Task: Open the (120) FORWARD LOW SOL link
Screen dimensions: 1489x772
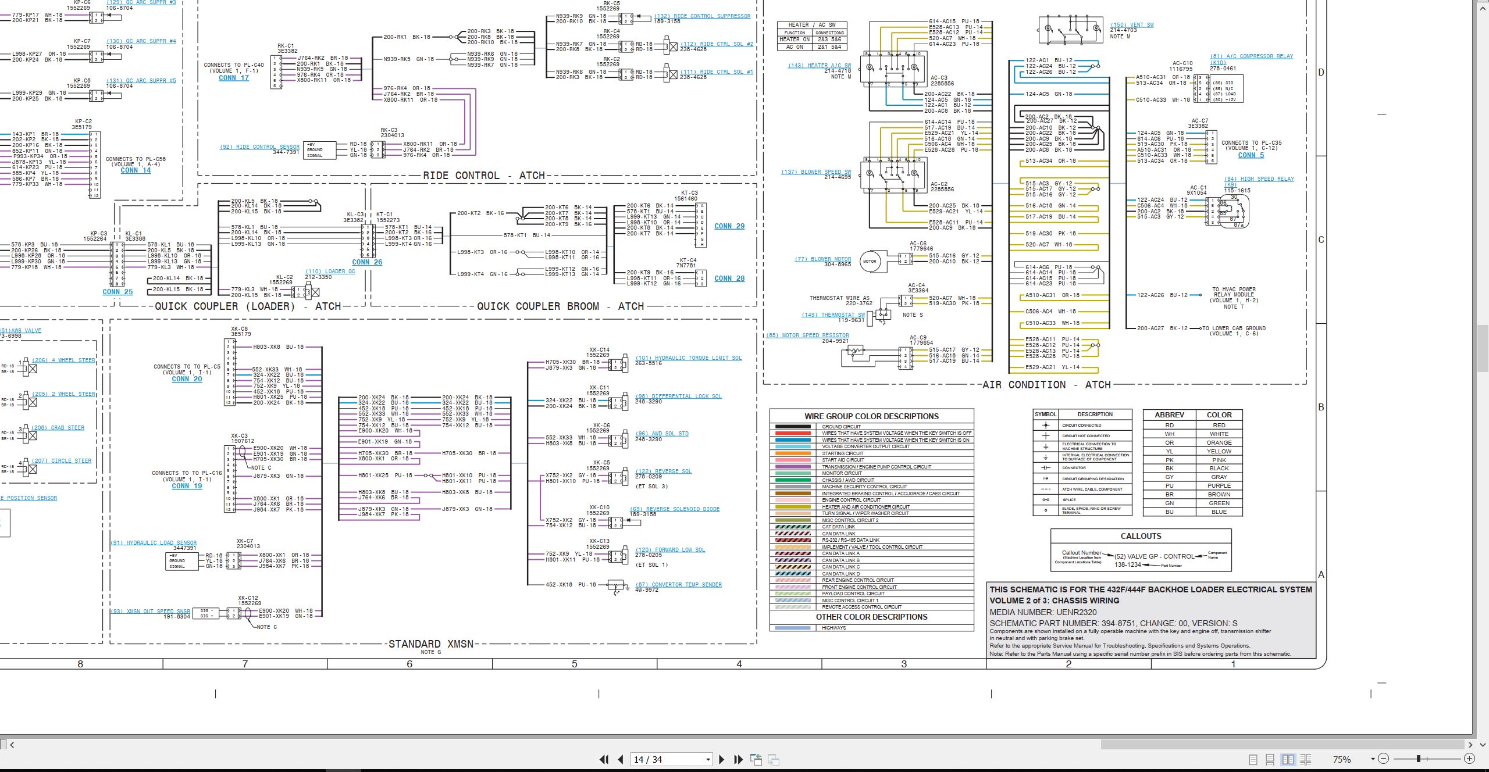Action: click(x=670, y=550)
